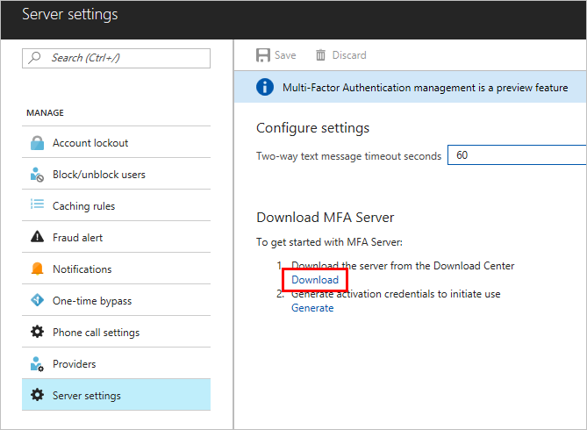Click Generate to create activation credentials

point(312,308)
